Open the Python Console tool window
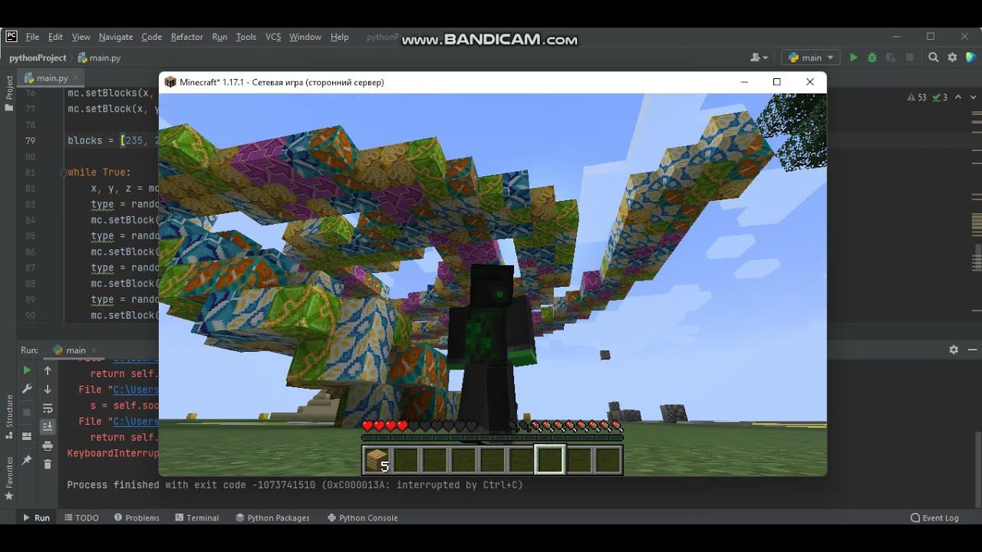 tap(361, 517)
